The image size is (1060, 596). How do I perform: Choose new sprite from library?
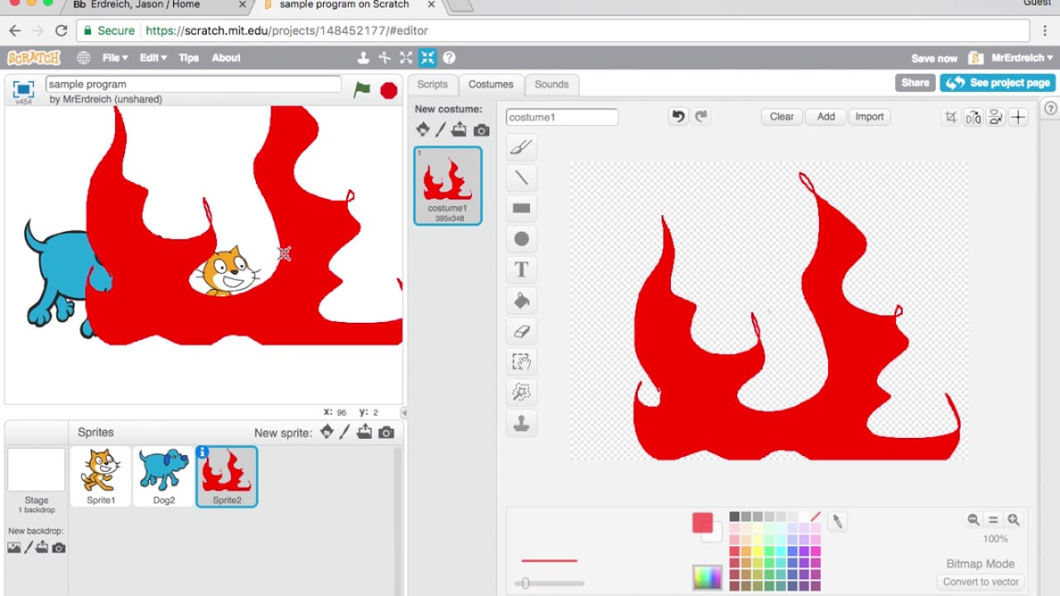(x=327, y=432)
